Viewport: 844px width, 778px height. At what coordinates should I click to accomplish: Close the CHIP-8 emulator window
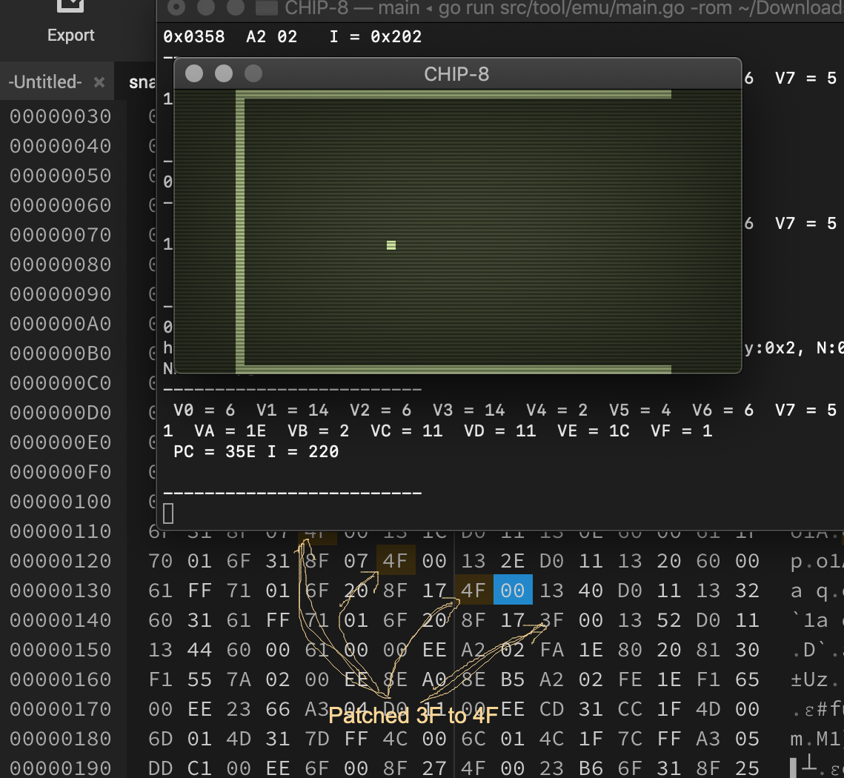(194, 73)
